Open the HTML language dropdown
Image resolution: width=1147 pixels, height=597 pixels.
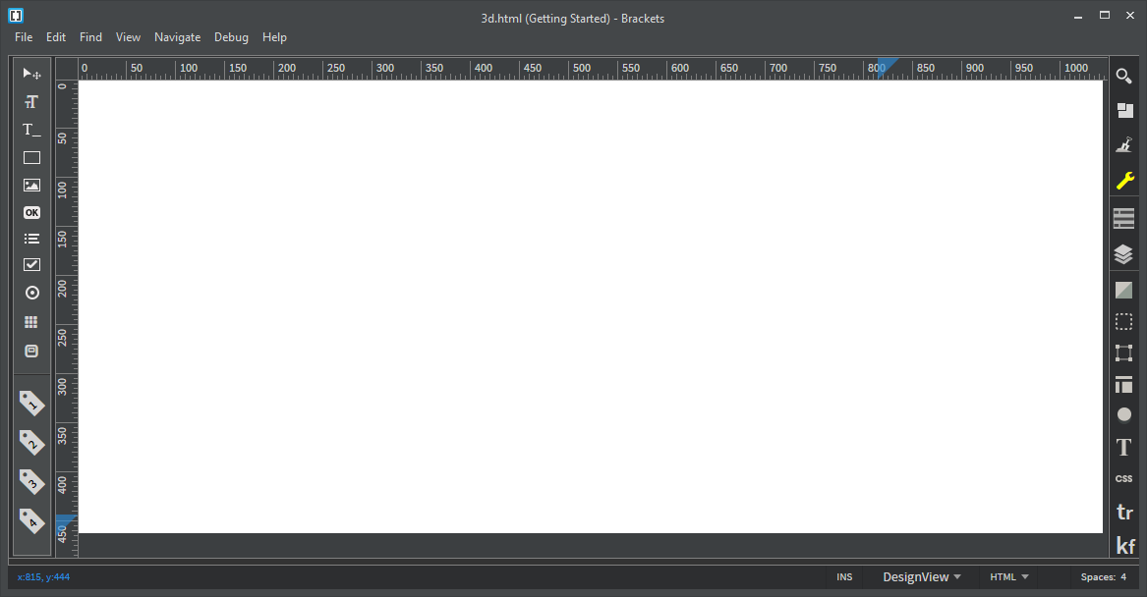pyautogui.click(x=1009, y=577)
